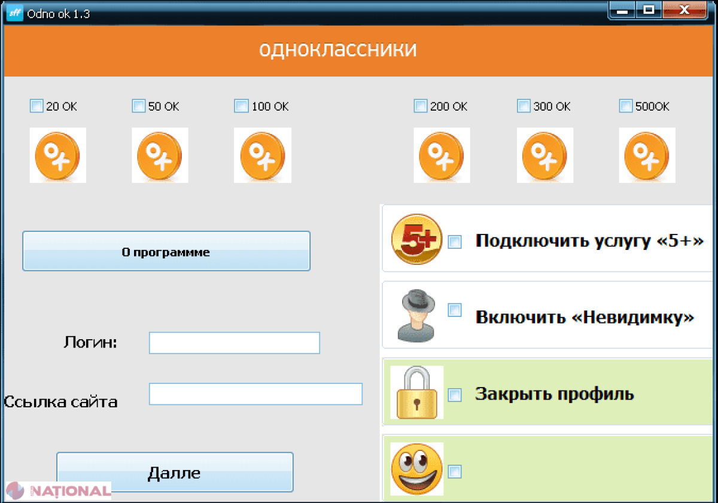The height and width of the screenshot is (503, 718).
Task: Enable the 100 OK checkbox
Action: click(x=241, y=106)
